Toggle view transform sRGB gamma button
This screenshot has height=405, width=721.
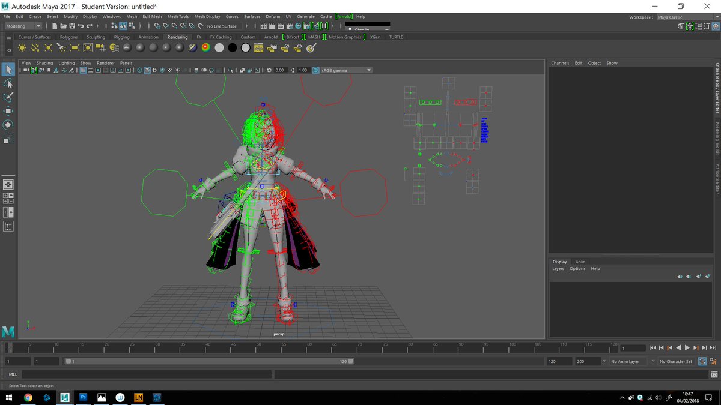315,70
